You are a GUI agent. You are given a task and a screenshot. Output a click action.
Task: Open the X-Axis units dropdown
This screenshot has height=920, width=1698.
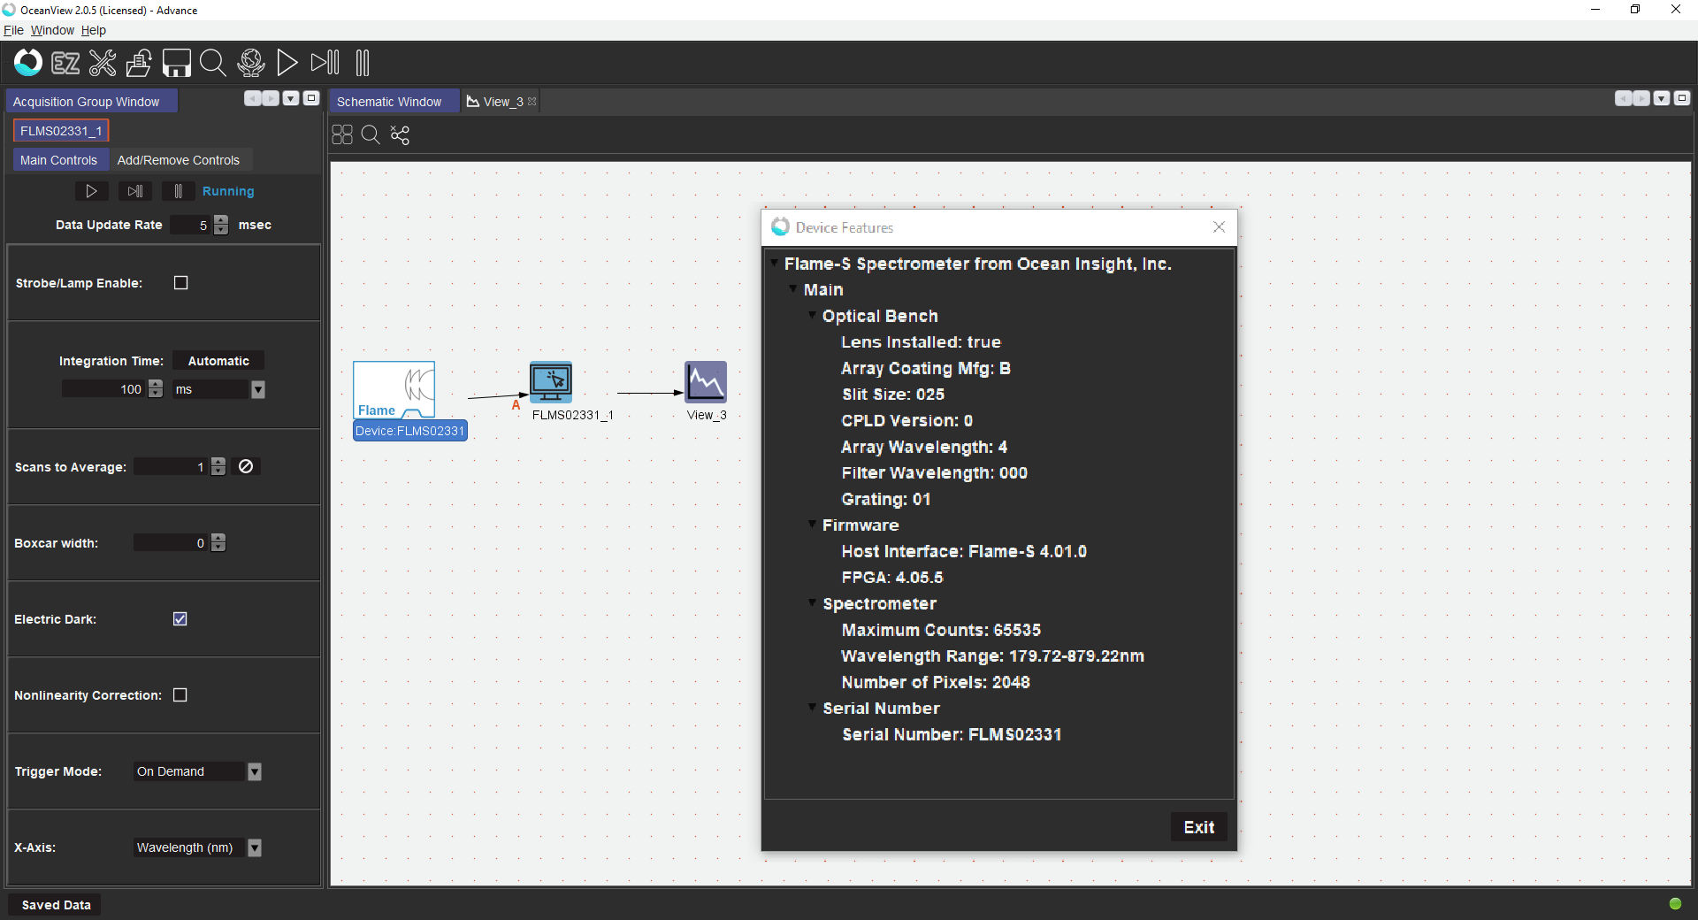click(255, 847)
